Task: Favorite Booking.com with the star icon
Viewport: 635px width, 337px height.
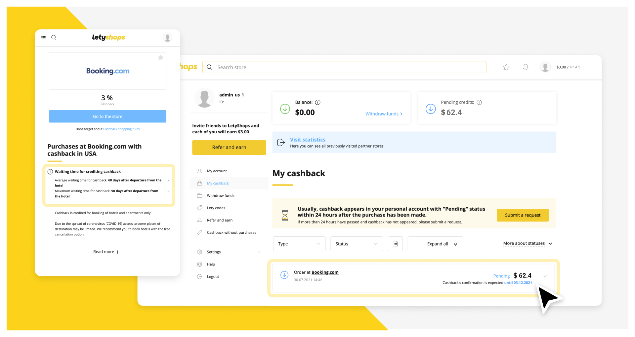Action: (x=160, y=58)
